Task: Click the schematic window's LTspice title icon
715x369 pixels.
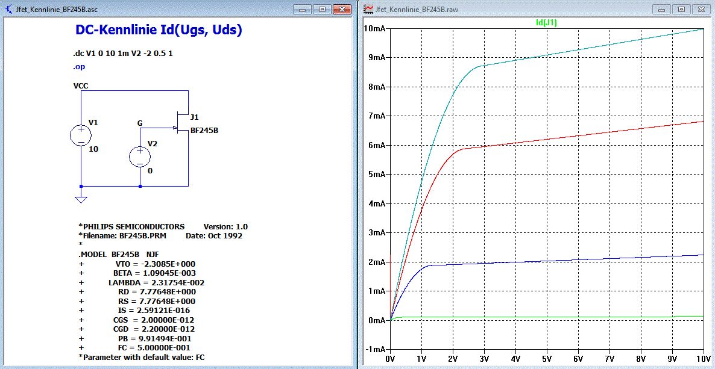Action: point(9,9)
